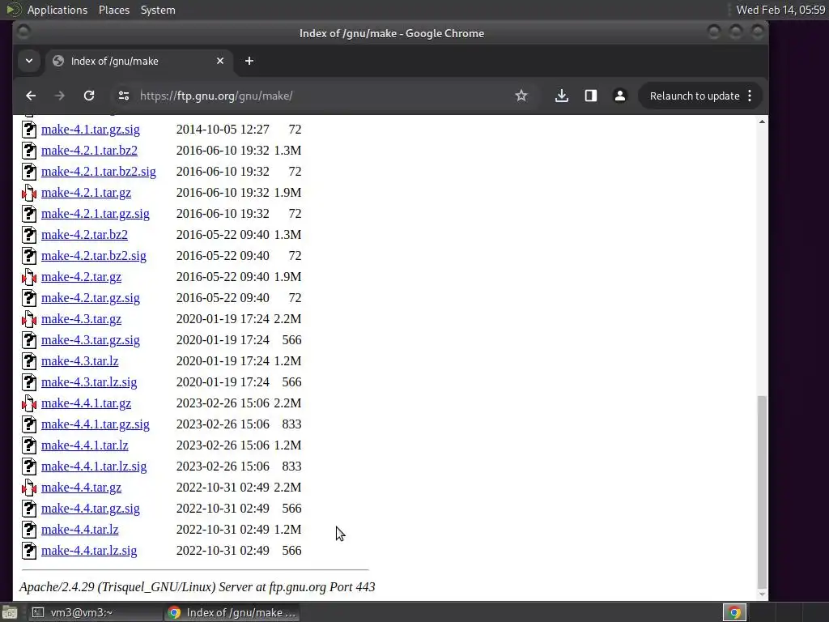This screenshot has height=622, width=829.
Task: Download make-4.2.1.tar.bz2
Action: pos(89,151)
